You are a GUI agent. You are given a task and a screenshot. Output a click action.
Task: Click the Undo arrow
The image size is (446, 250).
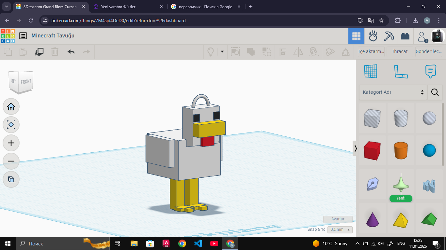(x=71, y=52)
